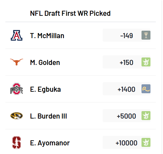Click the Arizona Wildcats logo

[x=16, y=35]
